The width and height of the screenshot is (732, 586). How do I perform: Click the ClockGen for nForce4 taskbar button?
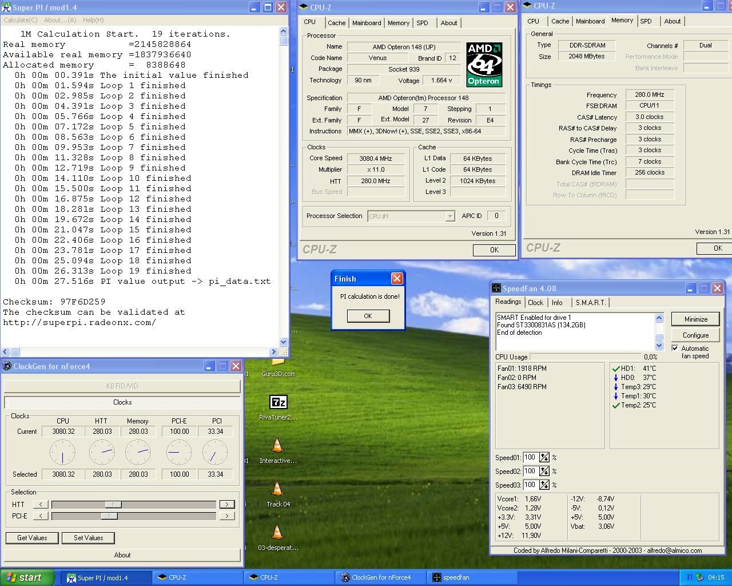pos(380,577)
